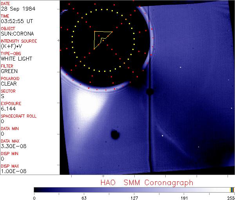This screenshot has height=200, width=235.
Task: Click the disp max value 1.00E-08
Action: (x=12, y=171)
